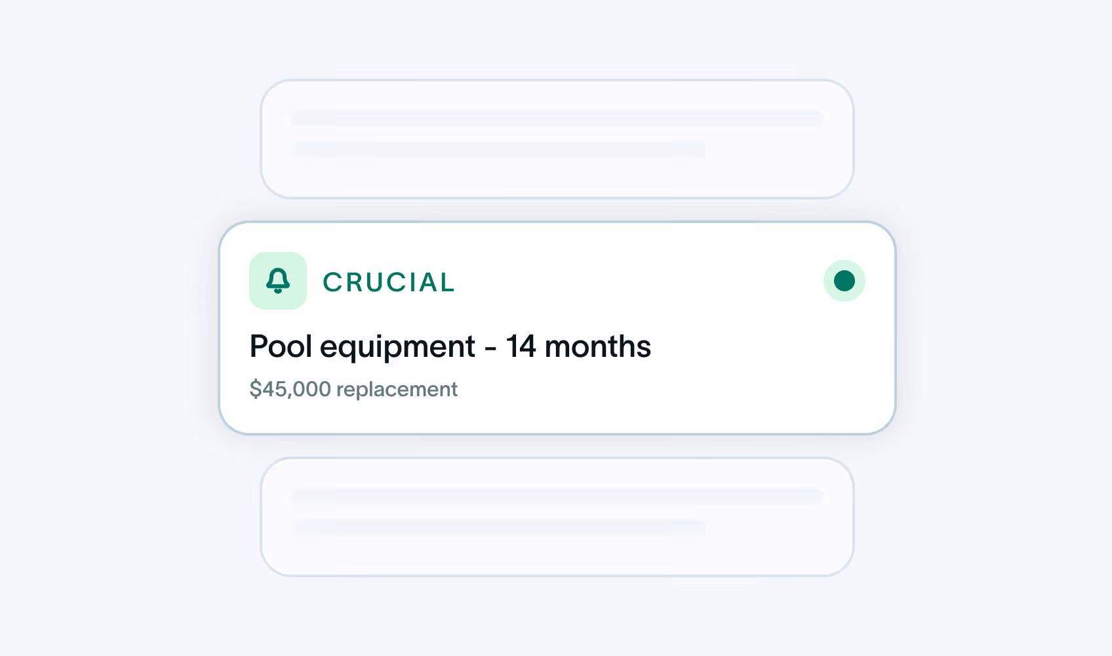Click the word "replacement" in the subtitle
Screen dimensions: 1112x656
click(x=397, y=389)
